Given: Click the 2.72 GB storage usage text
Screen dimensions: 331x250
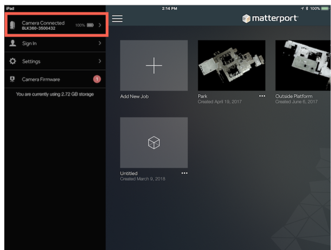Looking at the screenshot, I should click(x=55, y=94).
